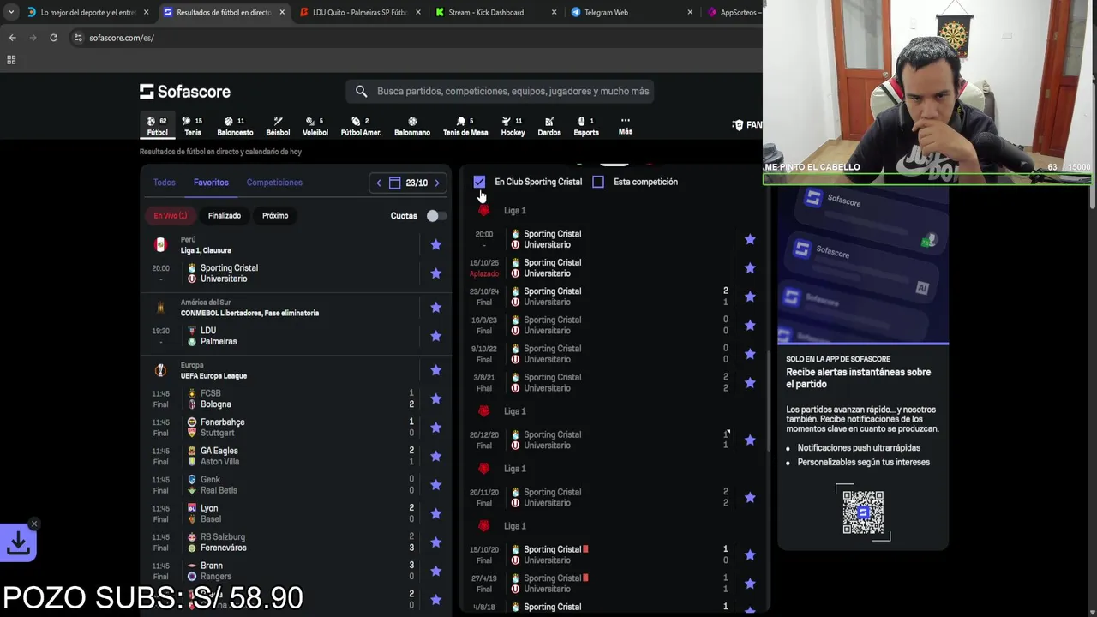Filter by En Vivo (1) matches
1097x617 pixels.
pos(170,216)
